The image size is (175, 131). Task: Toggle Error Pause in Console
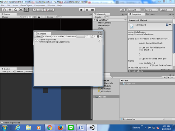pos(71,37)
